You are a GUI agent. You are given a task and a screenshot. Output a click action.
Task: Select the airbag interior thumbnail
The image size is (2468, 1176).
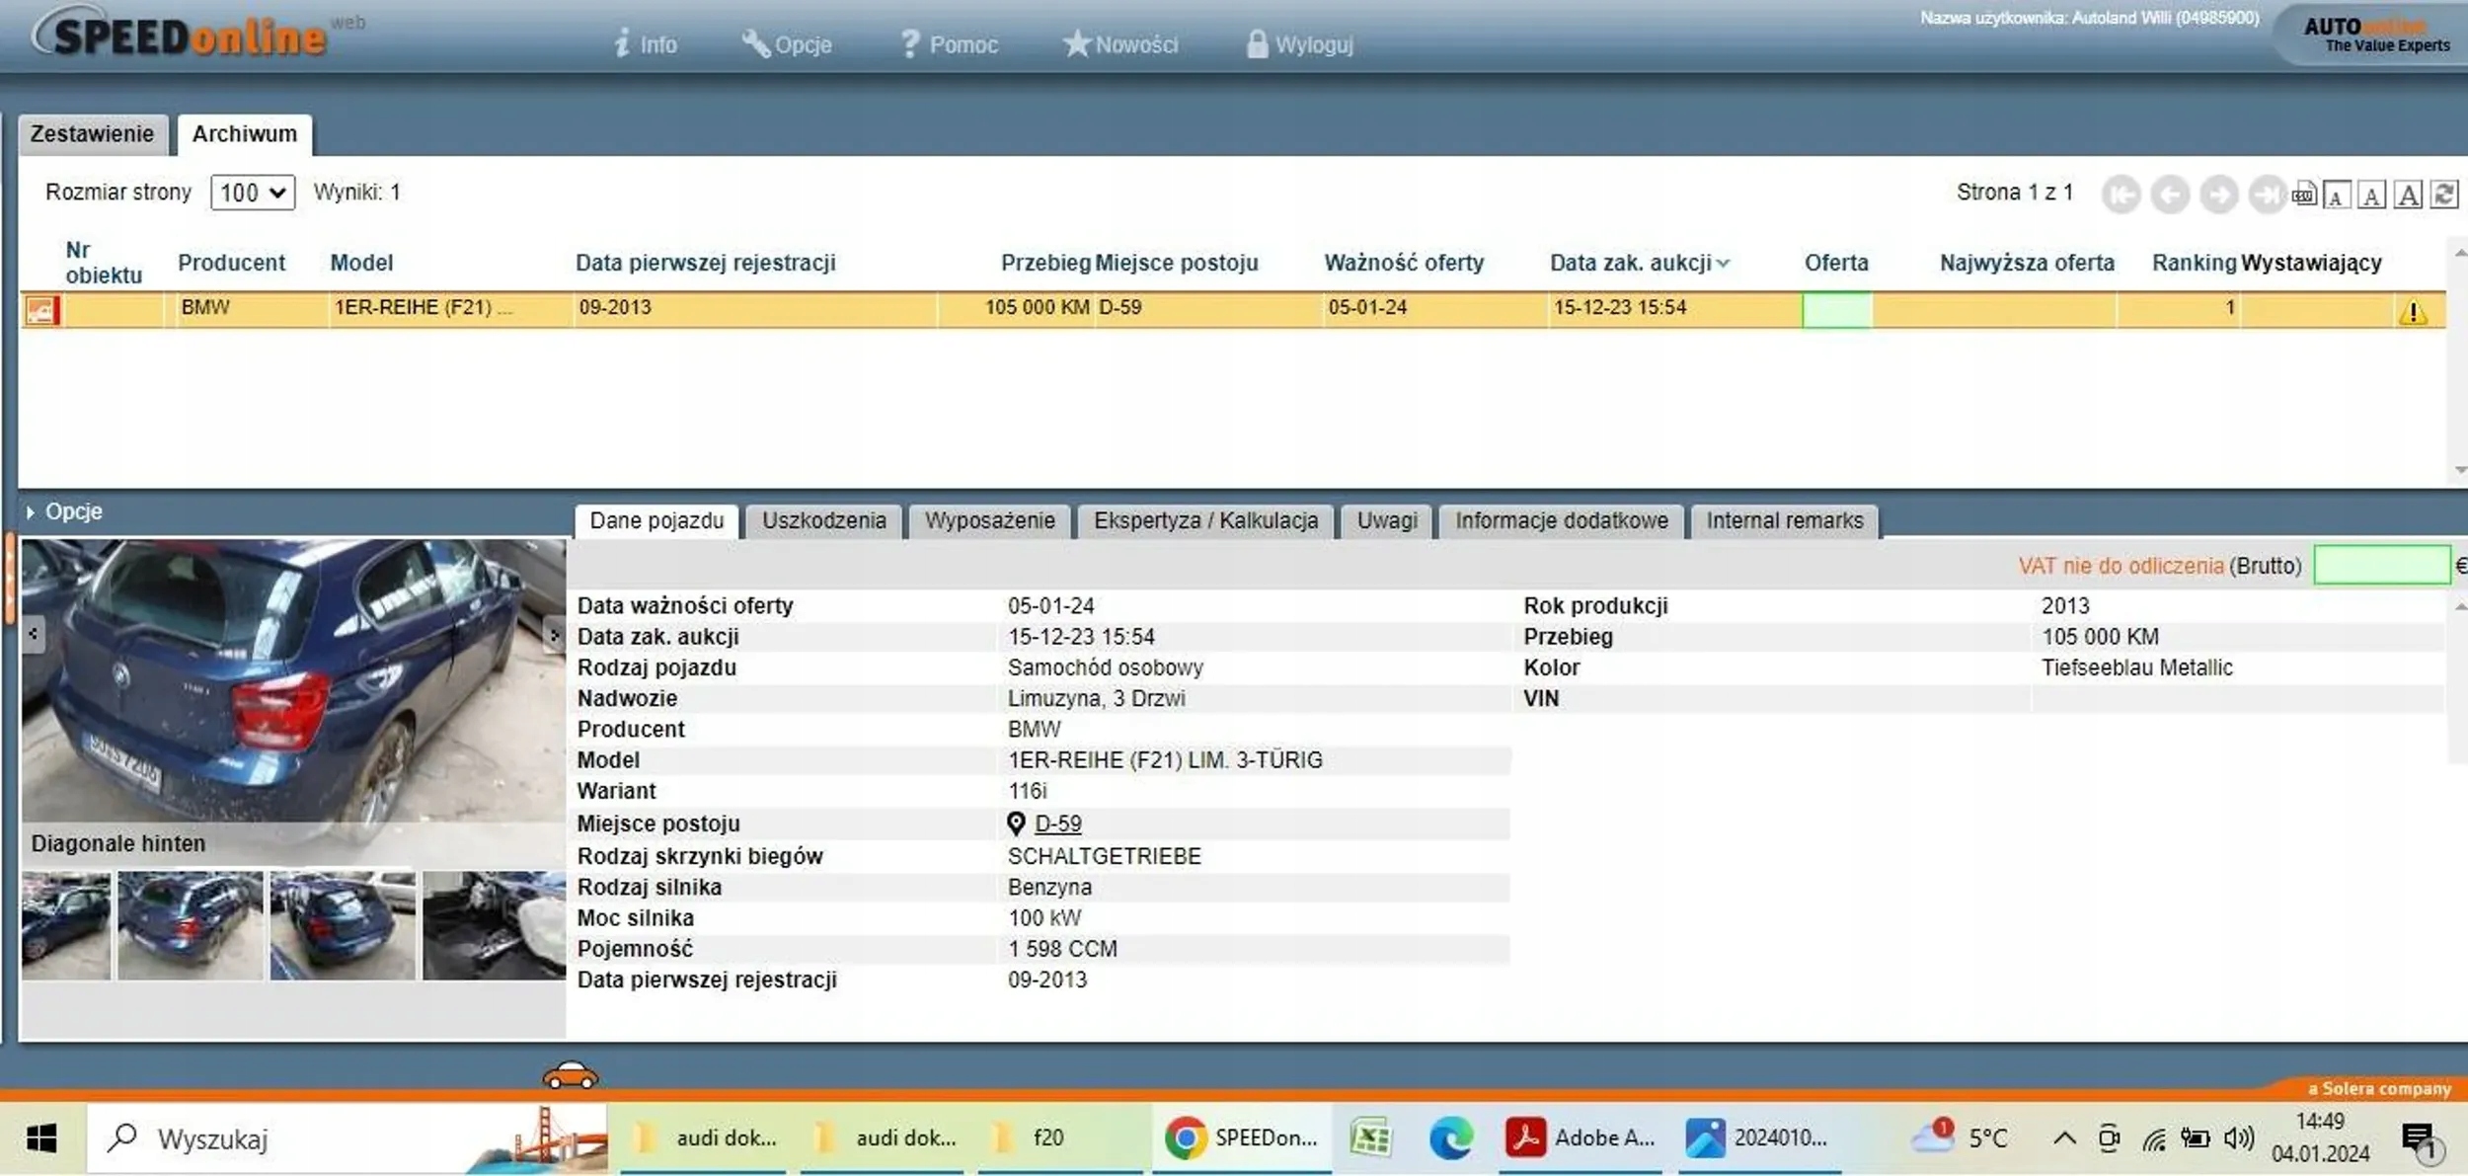(494, 925)
